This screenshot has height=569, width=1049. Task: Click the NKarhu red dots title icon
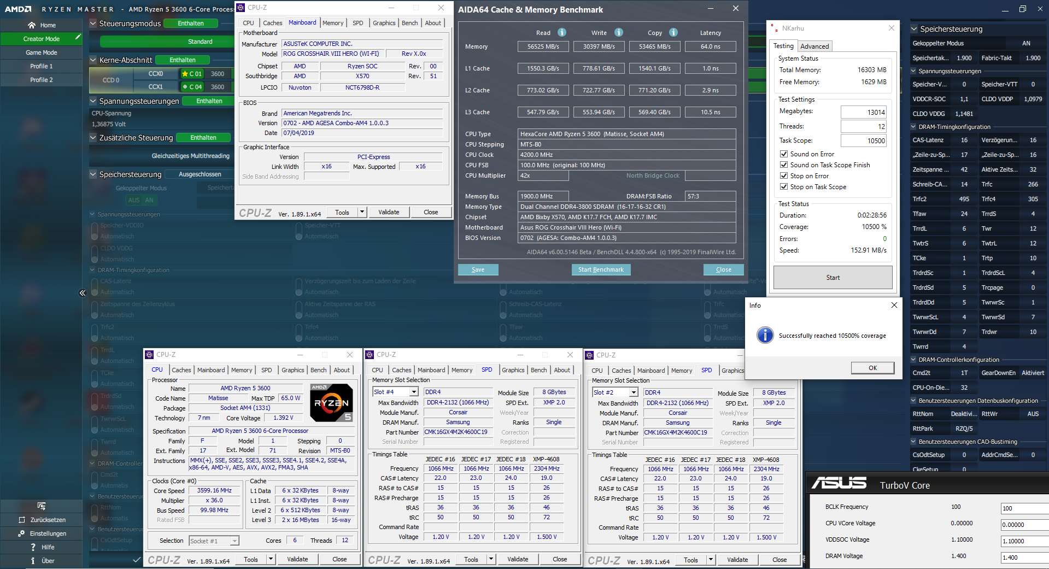[x=774, y=28]
